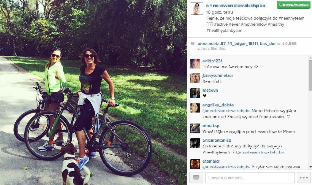312x185 pixels.
Task: Open anna.maria.97's profile from likes
Action: tap(212, 44)
